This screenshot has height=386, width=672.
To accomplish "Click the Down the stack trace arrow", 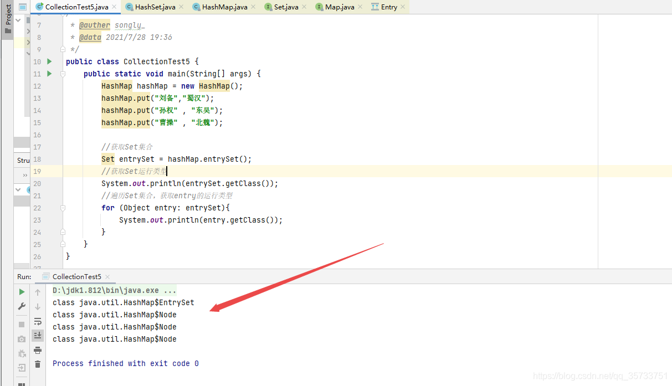I will point(38,306).
